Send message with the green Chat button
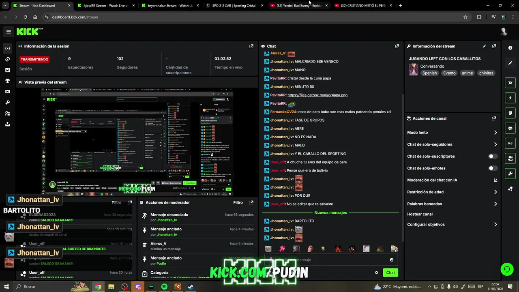The height and width of the screenshot is (292, 519). [390, 273]
